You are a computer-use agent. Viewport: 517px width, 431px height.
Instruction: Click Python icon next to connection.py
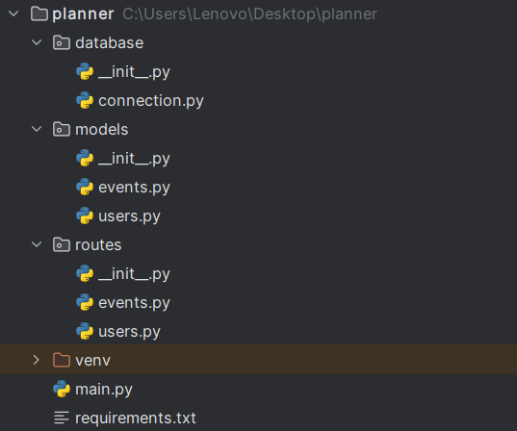85,100
